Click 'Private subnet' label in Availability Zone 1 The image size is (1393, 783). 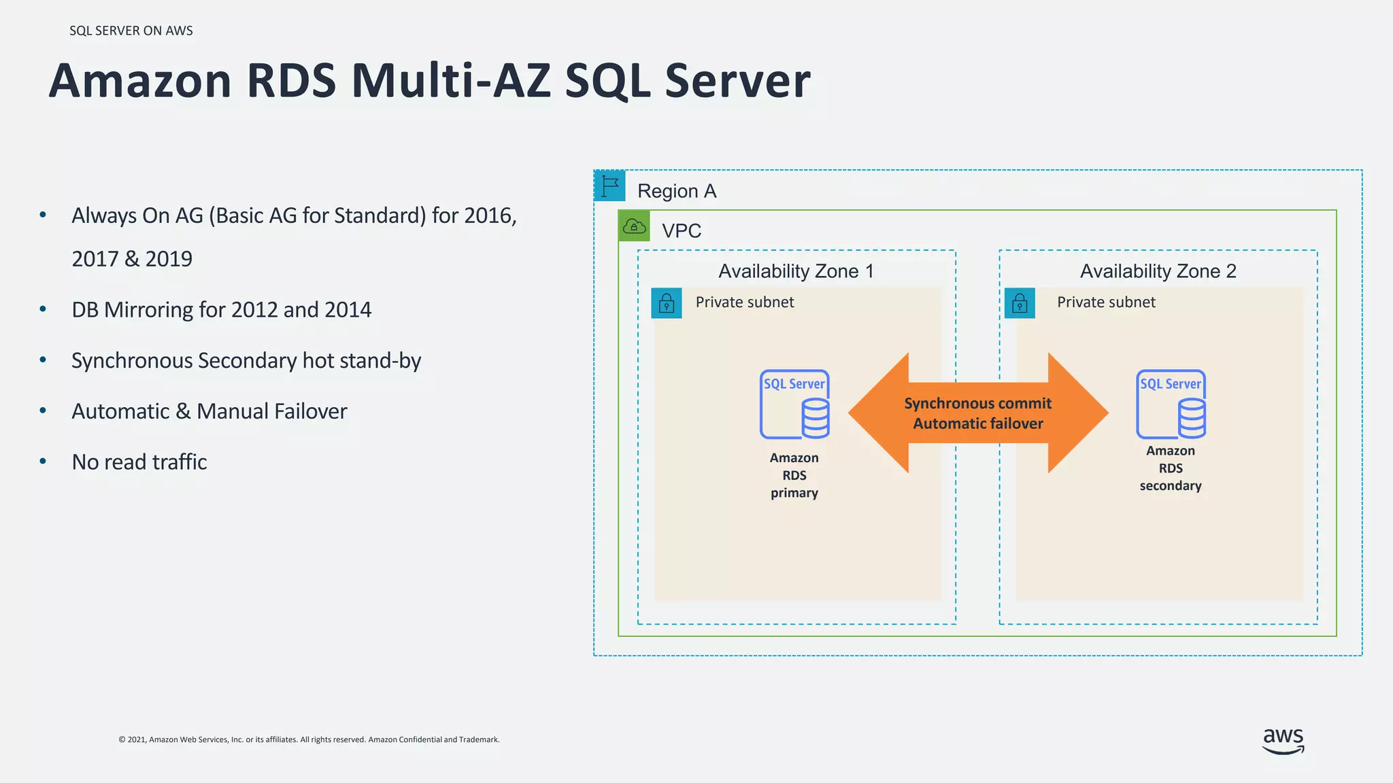pos(745,302)
